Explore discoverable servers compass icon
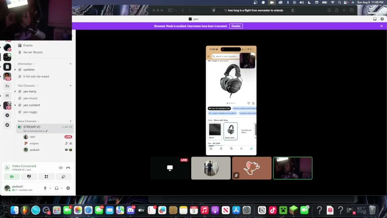 click(7, 125)
